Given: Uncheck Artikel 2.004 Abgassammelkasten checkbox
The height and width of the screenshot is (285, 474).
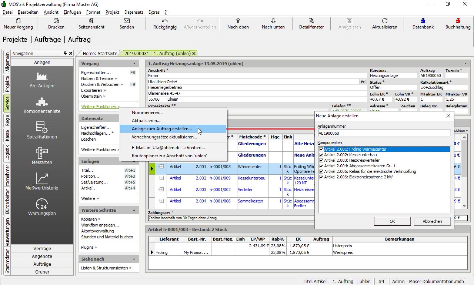Looking at the screenshot, I should click(321, 166).
